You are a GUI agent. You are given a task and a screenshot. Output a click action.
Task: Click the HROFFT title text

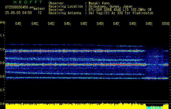(28, 2)
